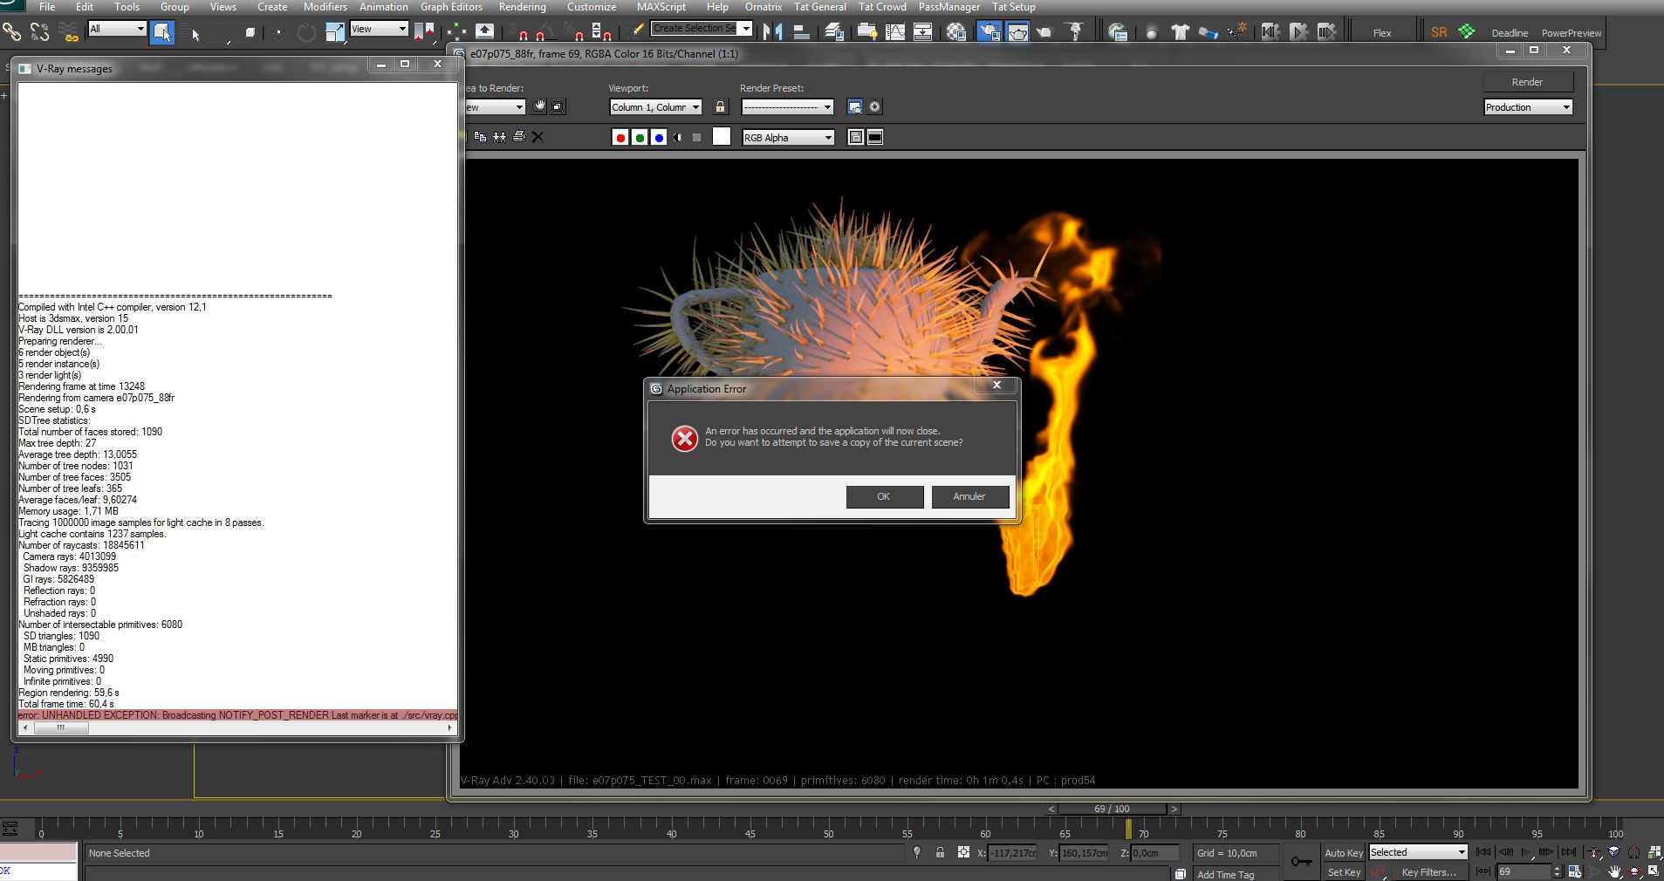This screenshot has width=1664, height=881.
Task: Open the Graph Editors menu
Action: (451, 7)
